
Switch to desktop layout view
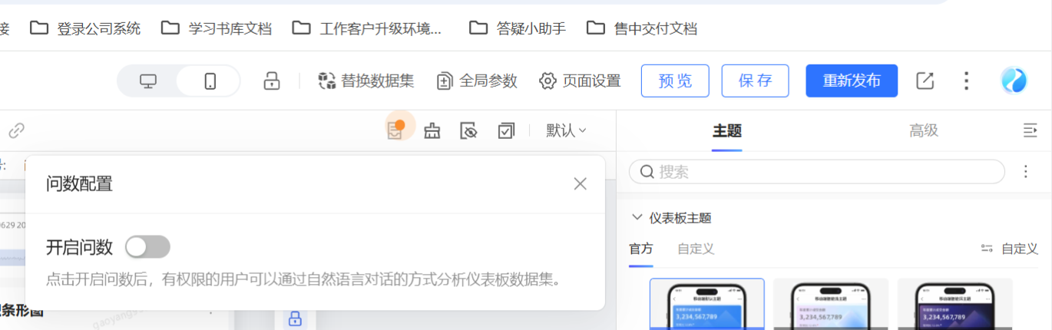tap(148, 81)
